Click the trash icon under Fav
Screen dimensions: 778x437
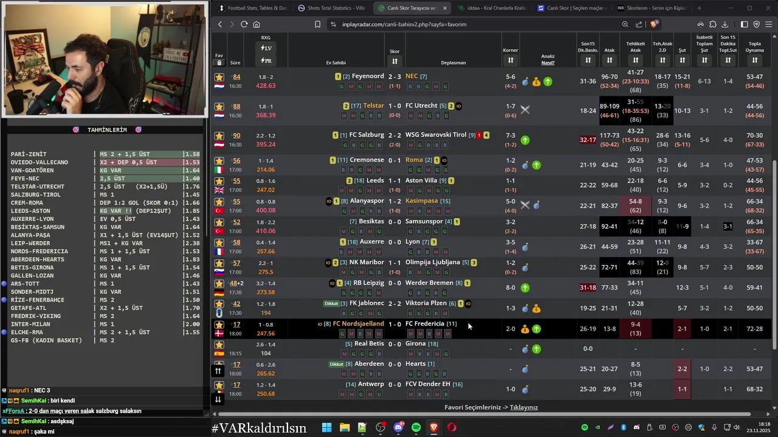click(219, 63)
